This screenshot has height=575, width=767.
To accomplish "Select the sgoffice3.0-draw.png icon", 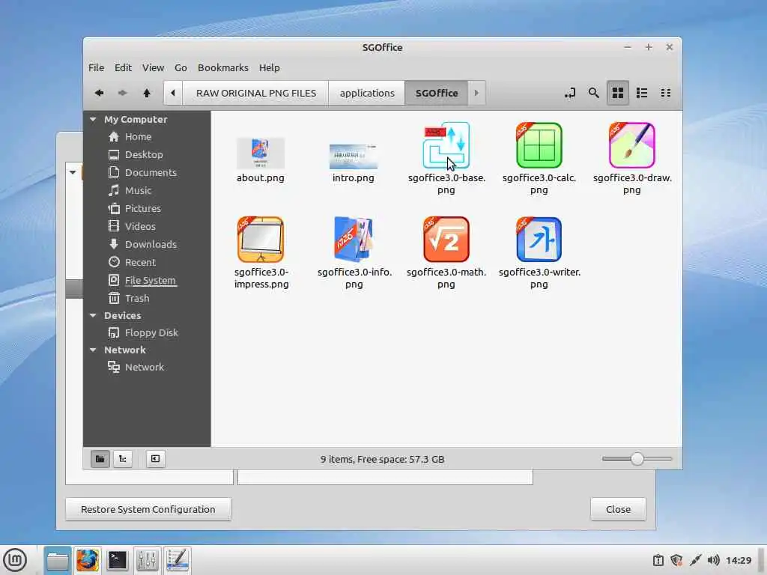I will [x=632, y=145].
